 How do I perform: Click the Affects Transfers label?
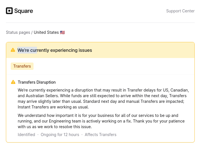(101, 135)
